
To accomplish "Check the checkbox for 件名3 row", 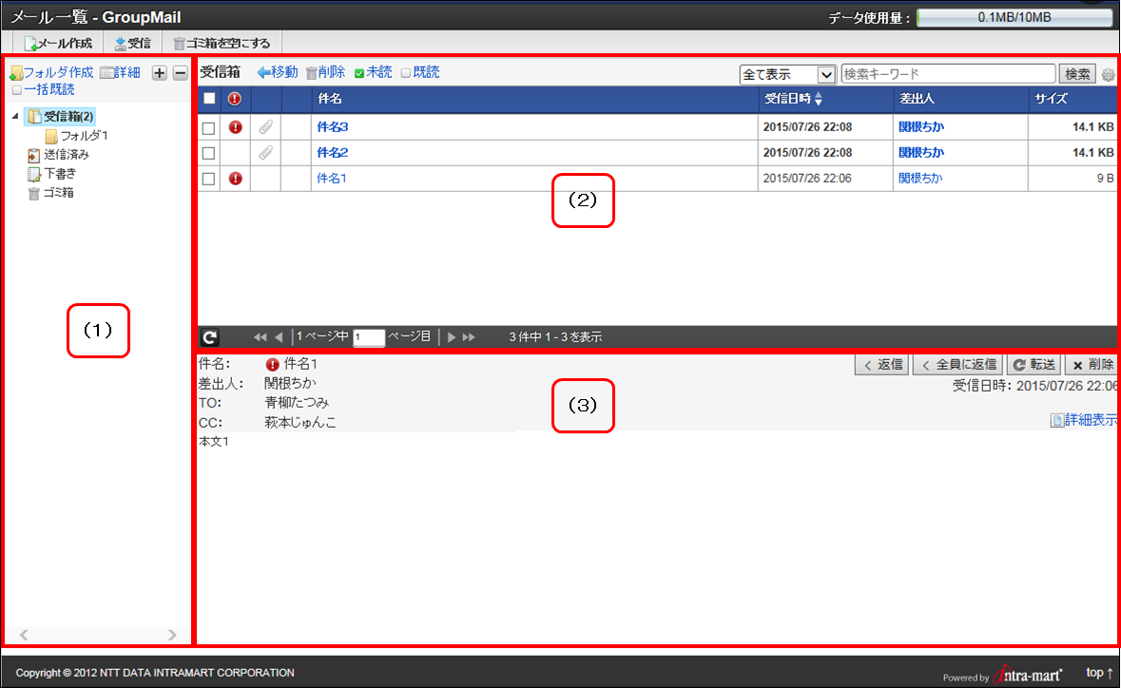I will point(209,128).
